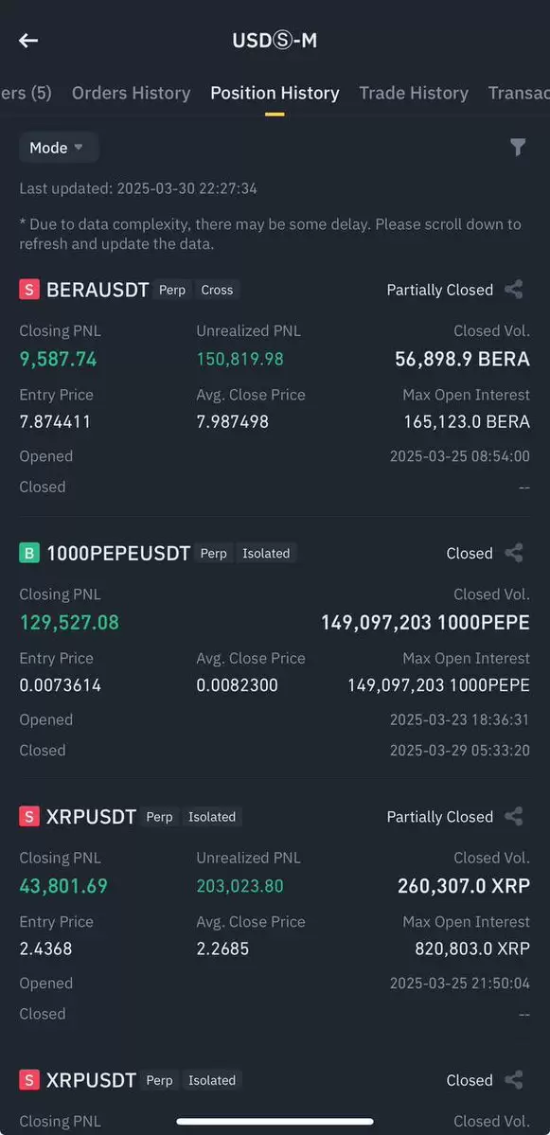Select the Position History tab
Screen dimensions: 550x1135
tap(275, 93)
